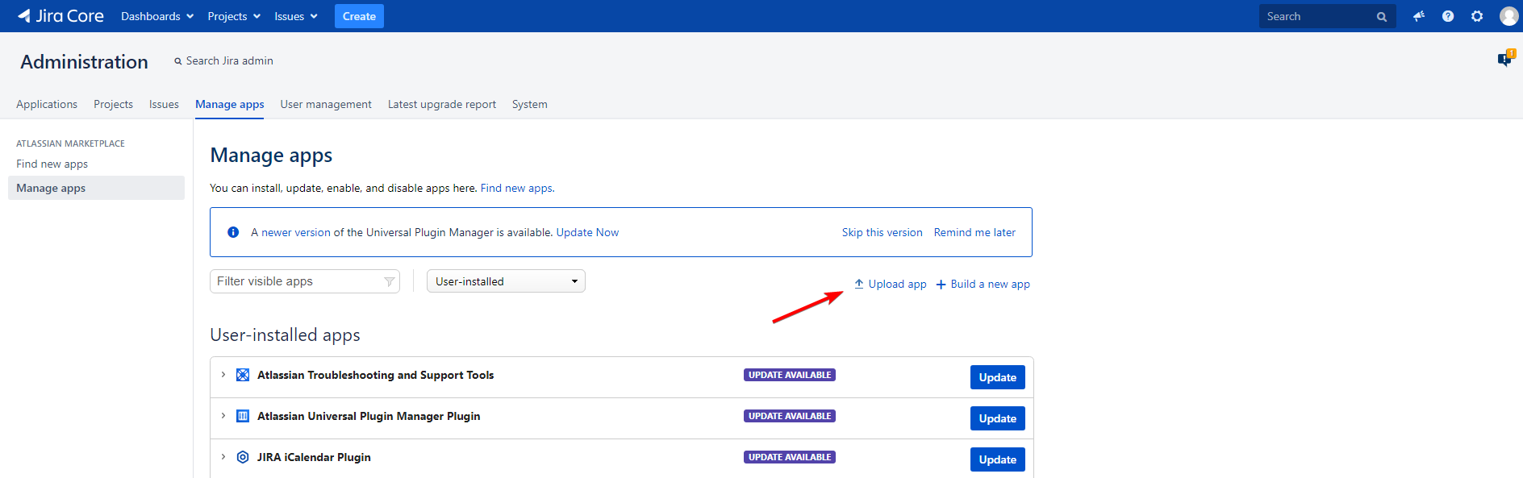The width and height of the screenshot is (1523, 478).
Task: Open the User-installed filter dropdown
Action: click(x=506, y=281)
